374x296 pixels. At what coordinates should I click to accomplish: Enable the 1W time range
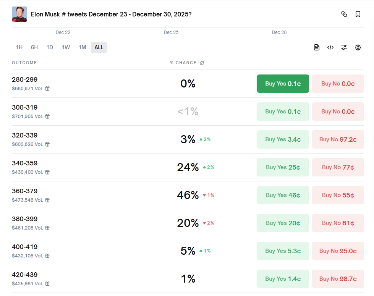[65, 47]
